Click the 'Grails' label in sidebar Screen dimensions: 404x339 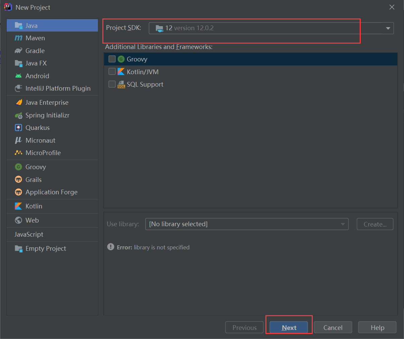(x=34, y=180)
